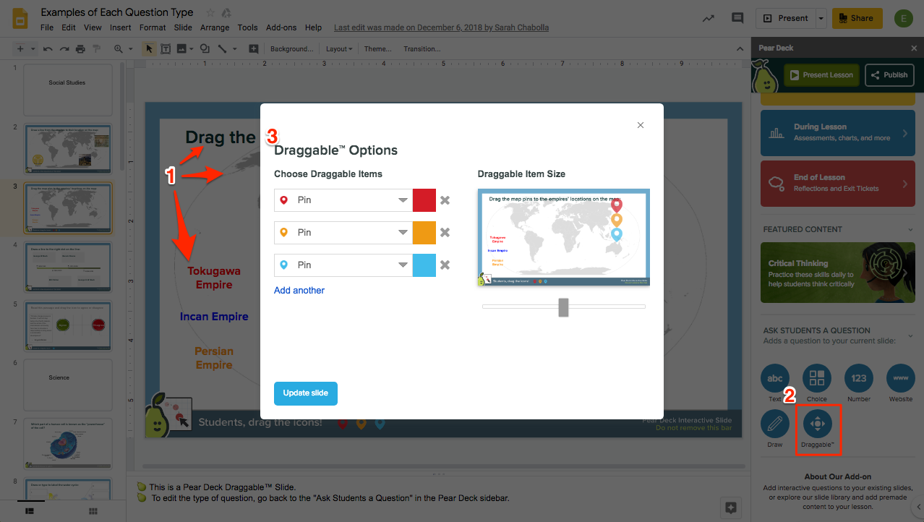Viewport: 924px width, 522px height.
Task: Click the Update slide button
Action: click(306, 393)
